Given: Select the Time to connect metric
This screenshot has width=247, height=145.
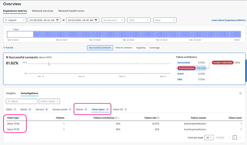Looking at the screenshot, I should (124, 48).
